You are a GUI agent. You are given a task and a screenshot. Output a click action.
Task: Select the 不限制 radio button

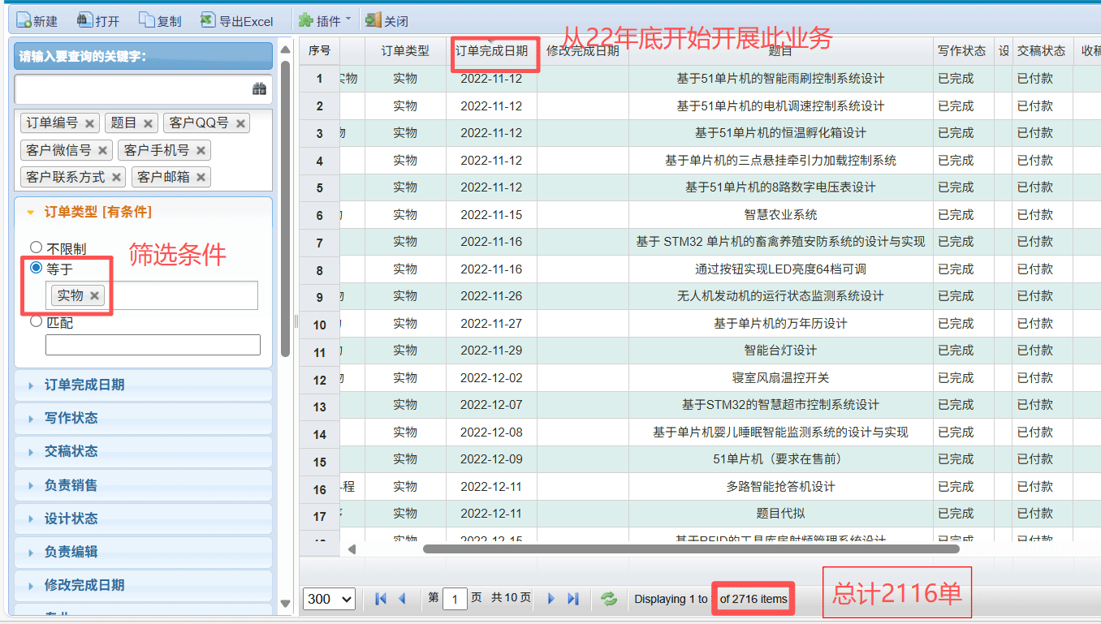37,247
